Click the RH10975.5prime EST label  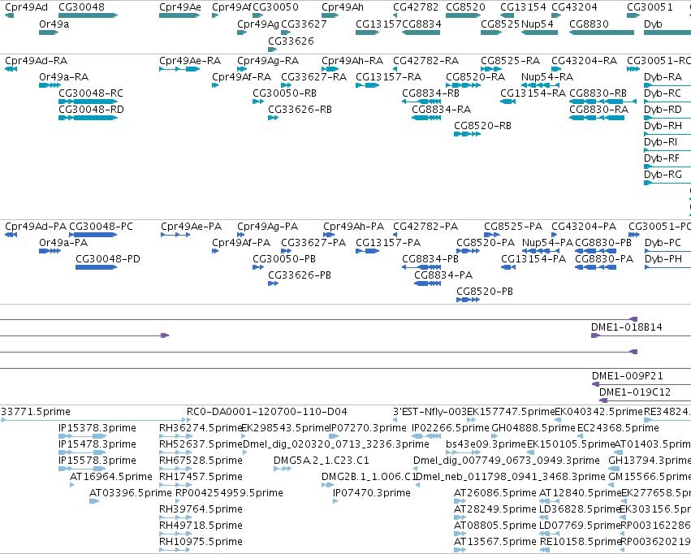[x=201, y=542]
